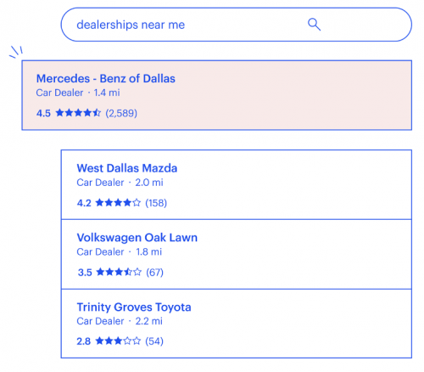Open the Volkswagen Oak Lawn listing title
The height and width of the screenshot is (372, 424).
click(137, 238)
